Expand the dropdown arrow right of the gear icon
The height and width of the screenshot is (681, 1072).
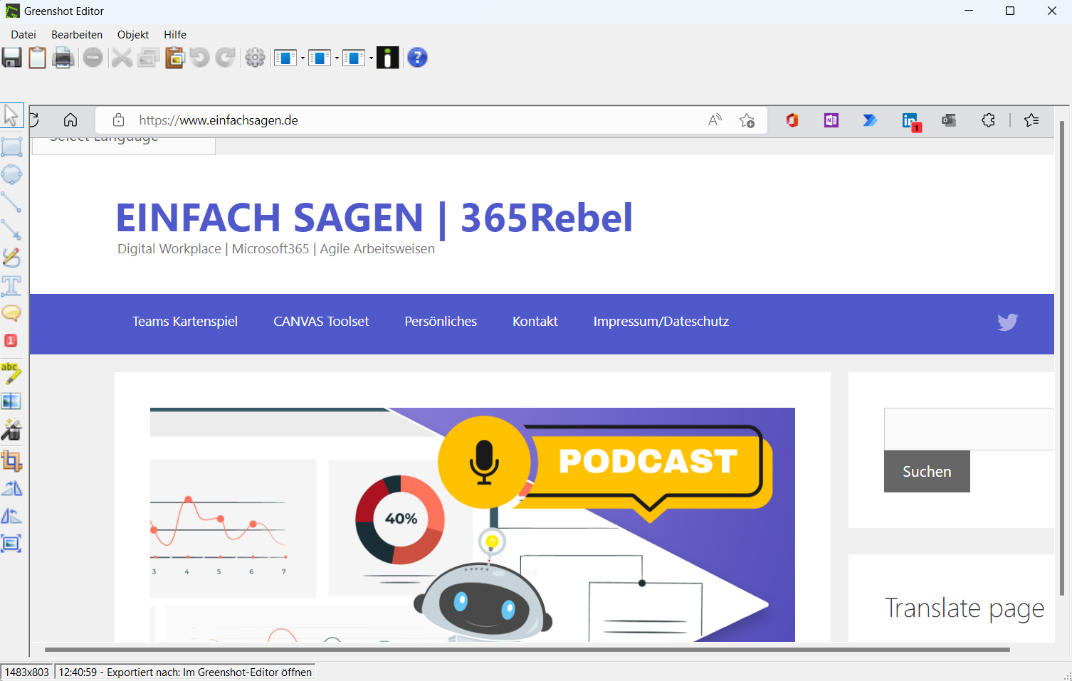(303, 58)
